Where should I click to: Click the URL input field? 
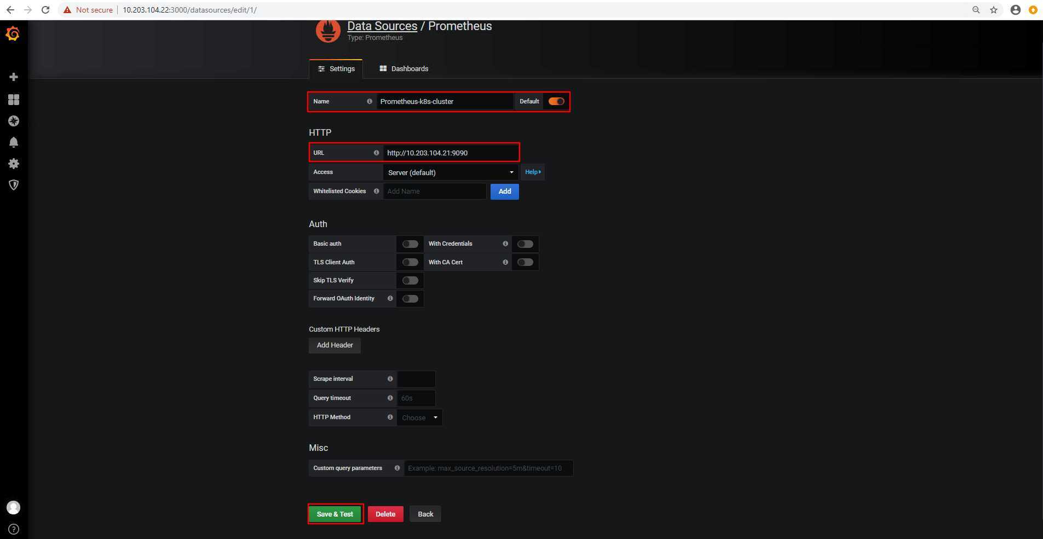(451, 153)
